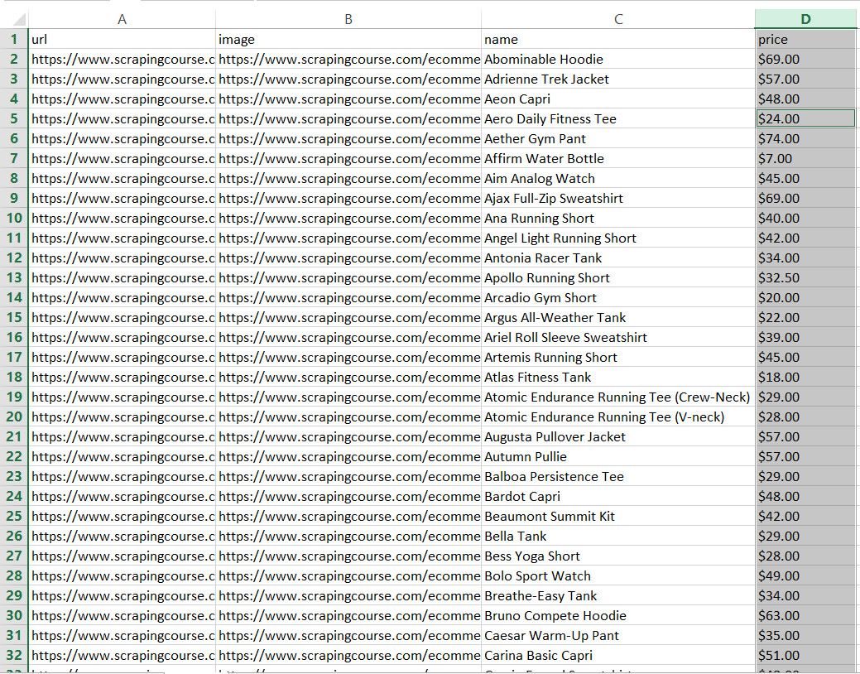This screenshot has width=860, height=674.
Task: Click the $35.00 price cell
Action: point(805,636)
